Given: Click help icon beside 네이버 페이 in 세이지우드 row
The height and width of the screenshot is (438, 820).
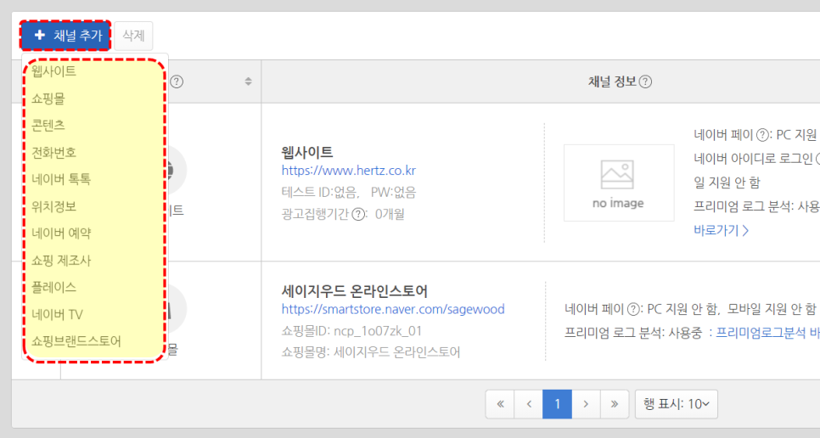Looking at the screenshot, I should [634, 310].
